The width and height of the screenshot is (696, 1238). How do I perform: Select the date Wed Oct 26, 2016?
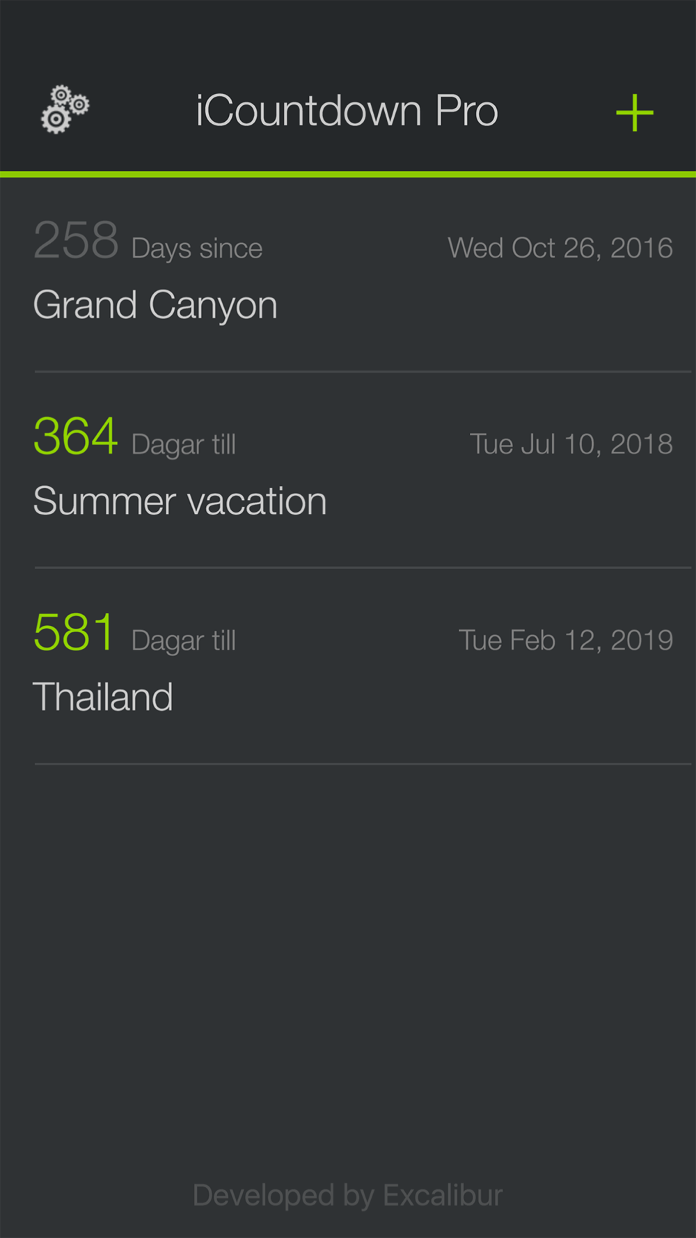(x=560, y=249)
